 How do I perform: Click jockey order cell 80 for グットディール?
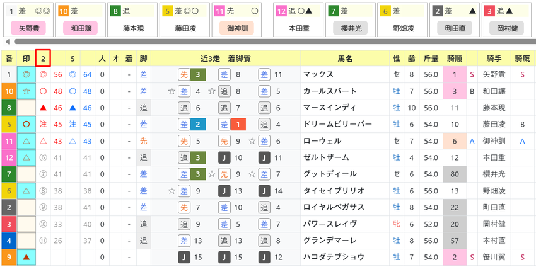click(455, 174)
